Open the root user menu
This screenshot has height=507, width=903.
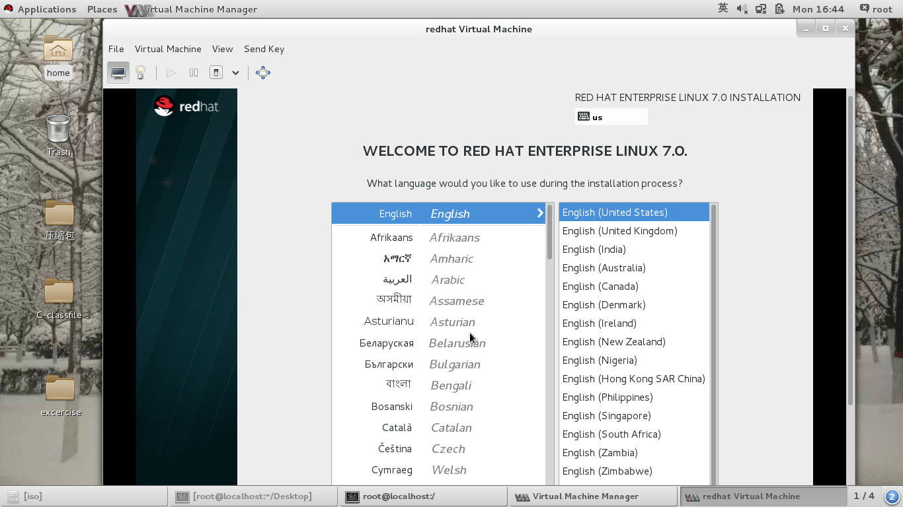[876, 9]
